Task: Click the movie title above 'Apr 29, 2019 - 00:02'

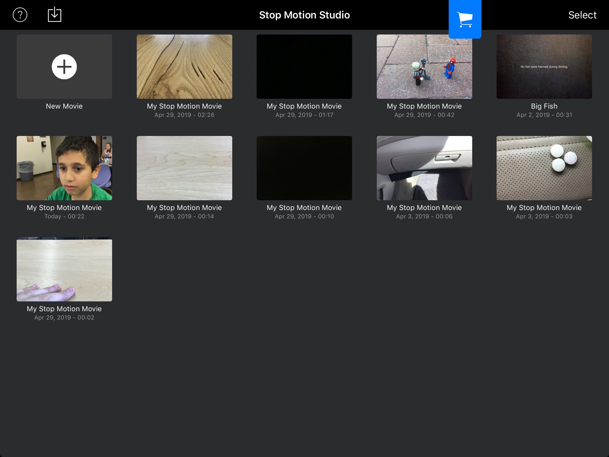Action: [x=64, y=309]
